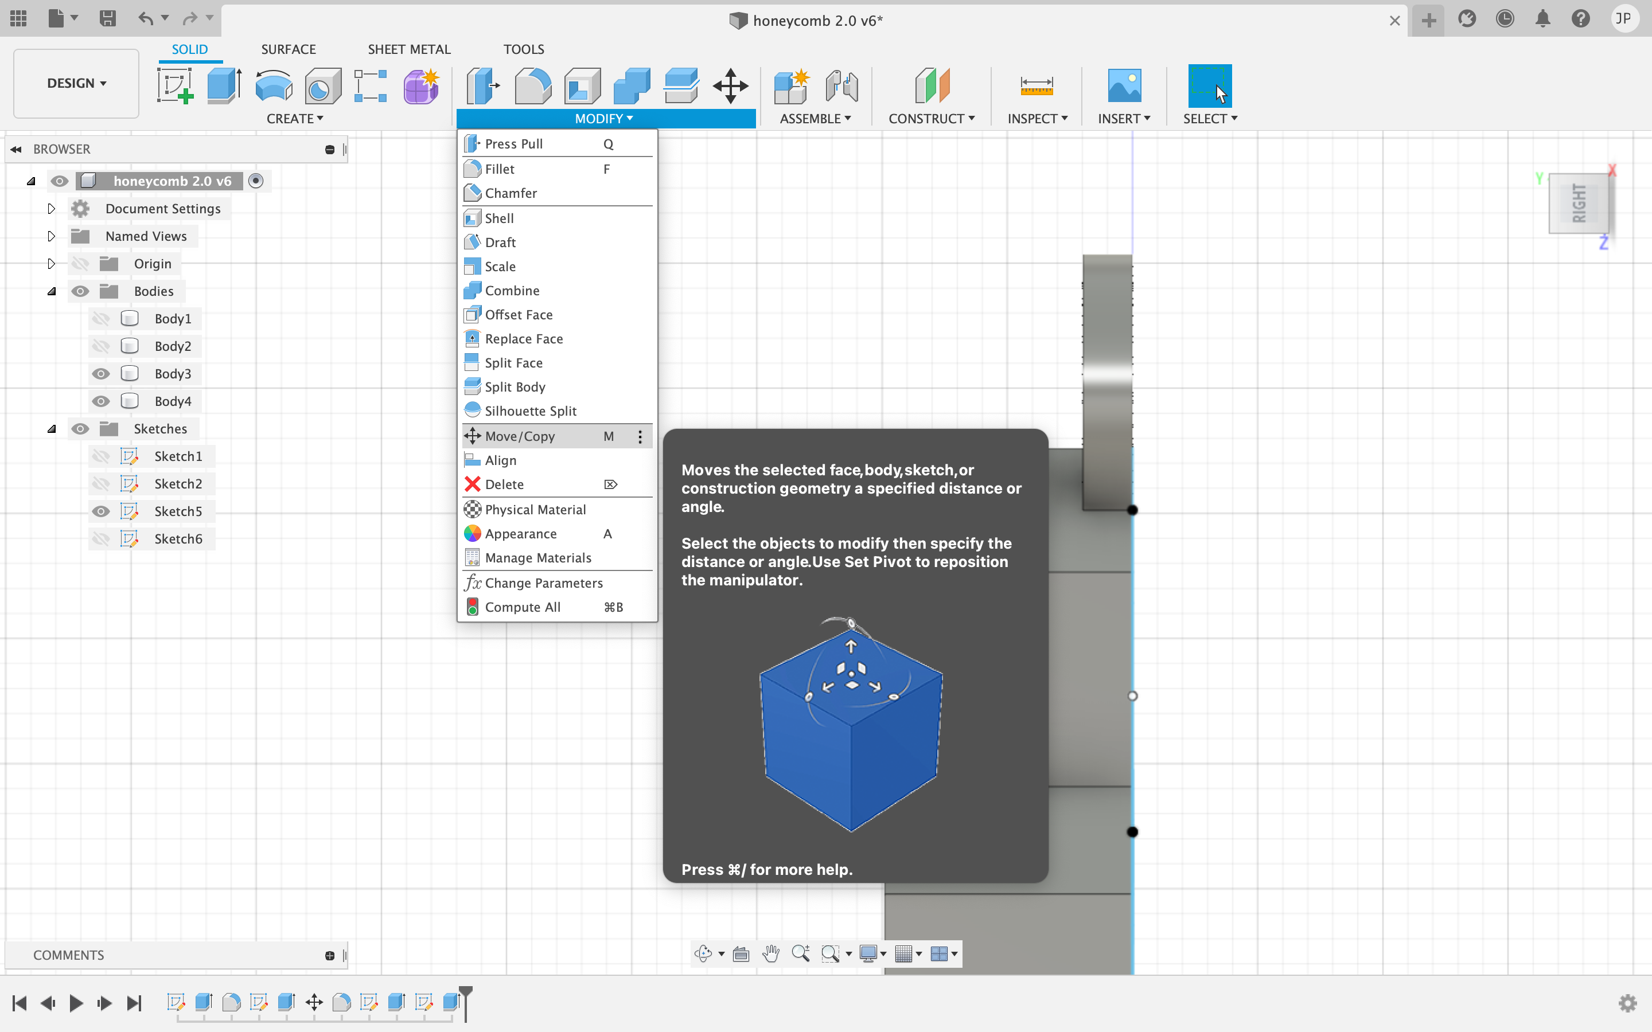
Task: Play the timeline
Action: pos(76,1003)
